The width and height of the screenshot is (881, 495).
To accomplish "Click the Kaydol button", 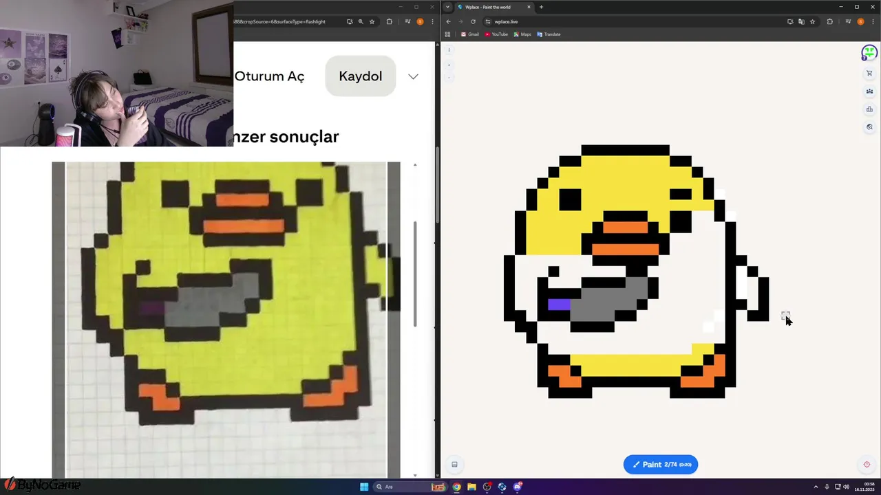I will point(360,76).
